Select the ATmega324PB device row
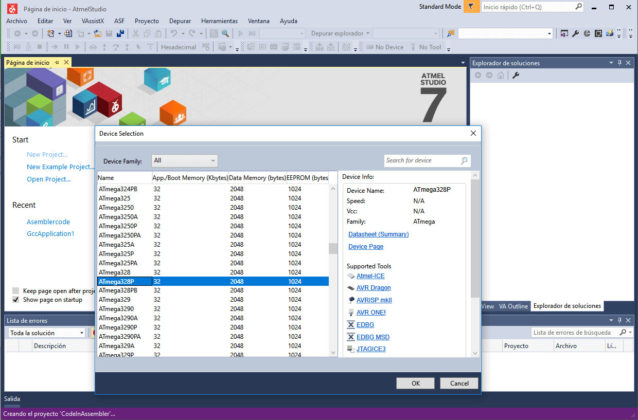This screenshot has width=638, height=420. point(213,189)
